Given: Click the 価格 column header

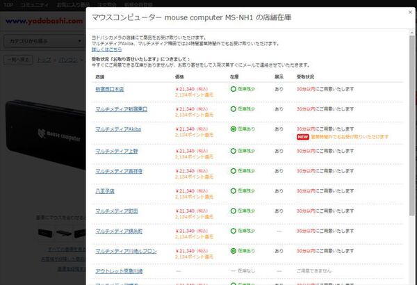Looking at the screenshot, I should (179, 77).
